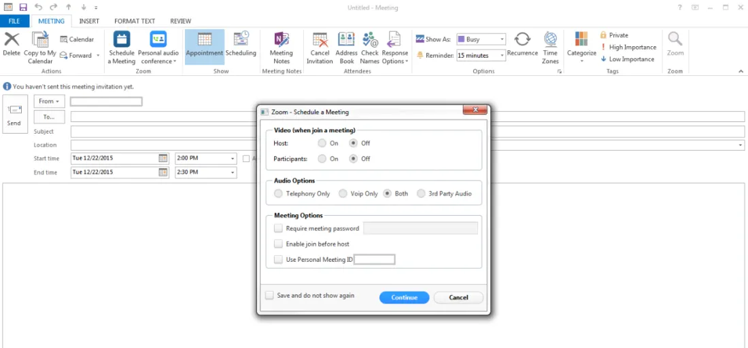Click Continue in Zoom dialog
748x348 pixels.
(x=405, y=298)
